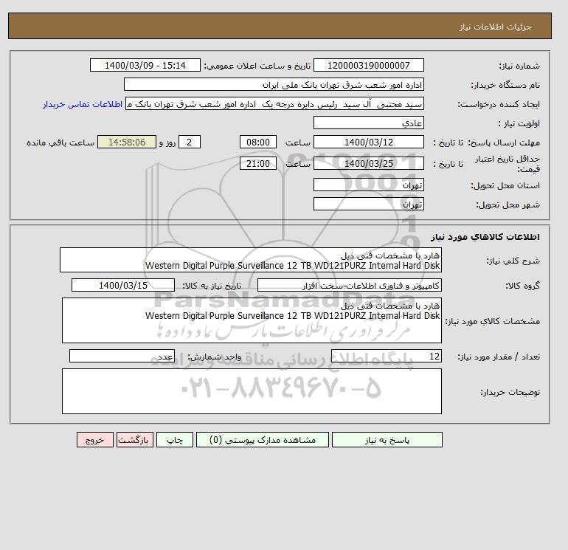Click the حداقل تاریخ اعتبار قیمت label
Viewport: 568px width, 550px height.
pos(508,164)
